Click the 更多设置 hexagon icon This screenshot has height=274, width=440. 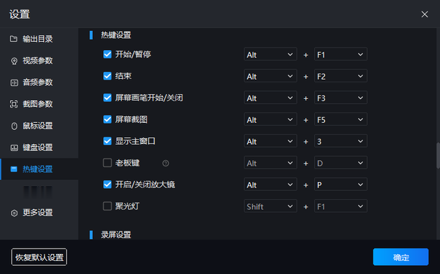point(14,213)
